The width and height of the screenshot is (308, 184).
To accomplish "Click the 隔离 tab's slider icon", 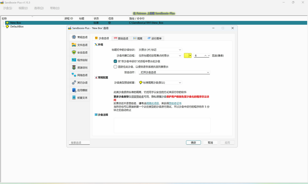I will (x=135, y=38).
